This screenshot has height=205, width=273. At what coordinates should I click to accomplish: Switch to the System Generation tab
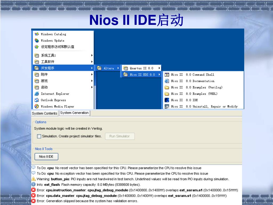(x=74, y=113)
